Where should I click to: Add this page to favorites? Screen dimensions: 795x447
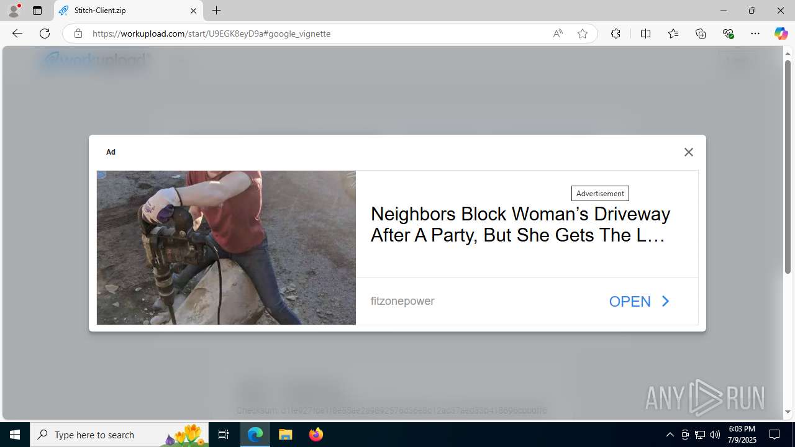coord(583,34)
